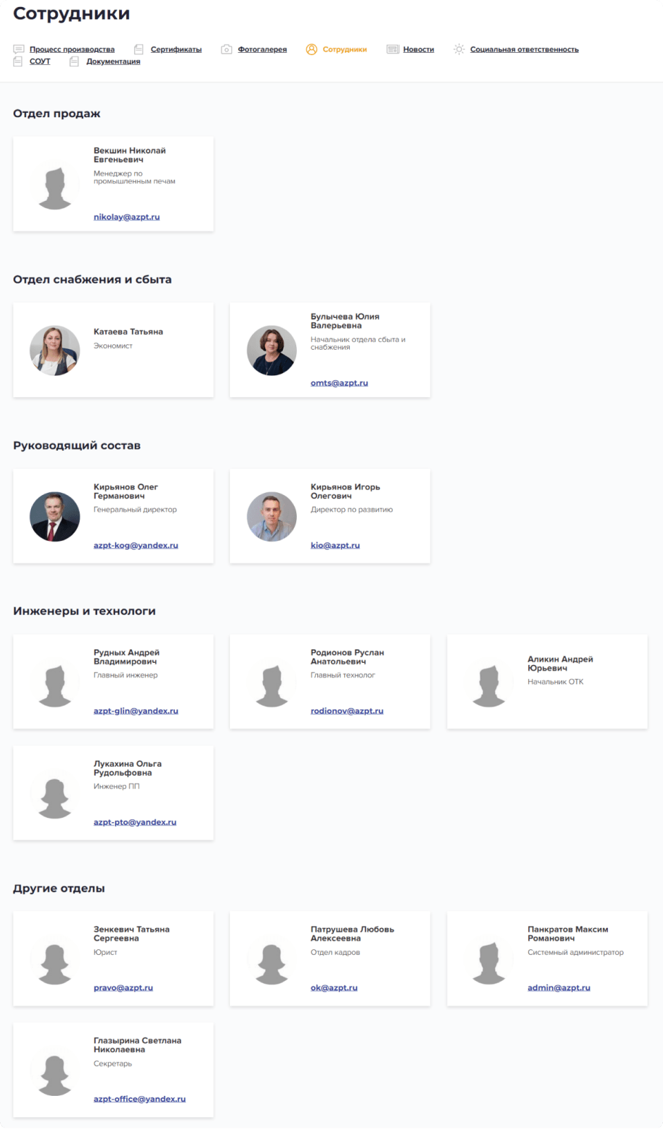Go to the Новости section

click(418, 49)
